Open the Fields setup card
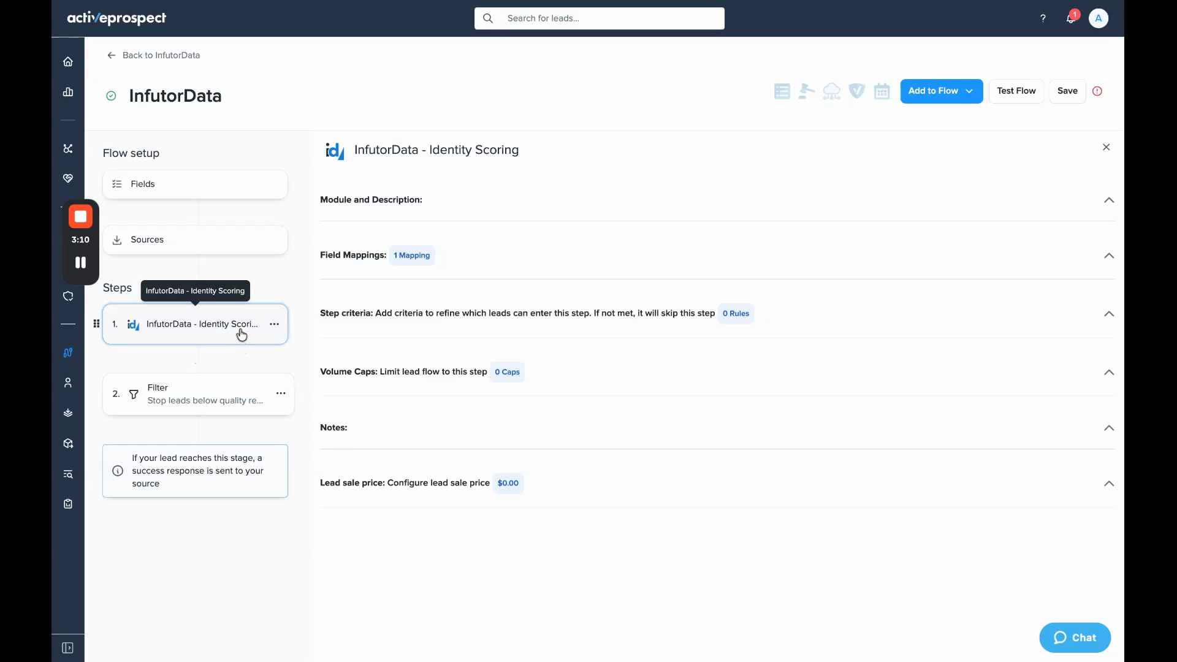Screen dimensions: 1177x662 click(195, 184)
